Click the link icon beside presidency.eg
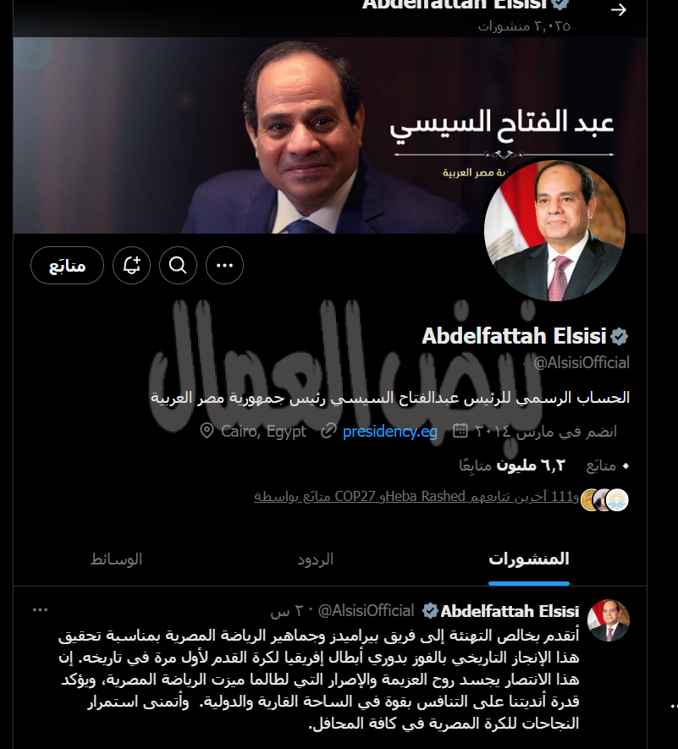This screenshot has height=749, width=678. click(x=328, y=431)
